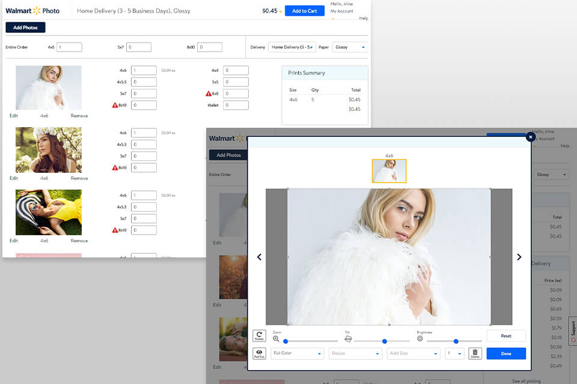The height and width of the screenshot is (384, 577).
Task: Toggle the Red Eye correction tool
Action: point(260,353)
